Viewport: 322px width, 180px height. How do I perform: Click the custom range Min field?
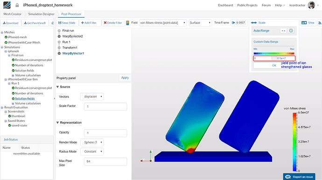(x=263, y=58)
